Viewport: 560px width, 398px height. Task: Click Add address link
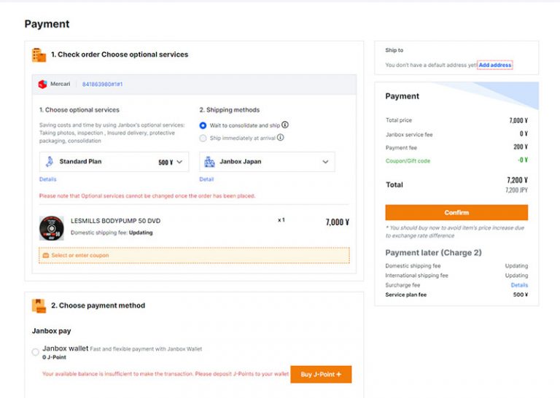pyautogui.click(x=495, y=65)
